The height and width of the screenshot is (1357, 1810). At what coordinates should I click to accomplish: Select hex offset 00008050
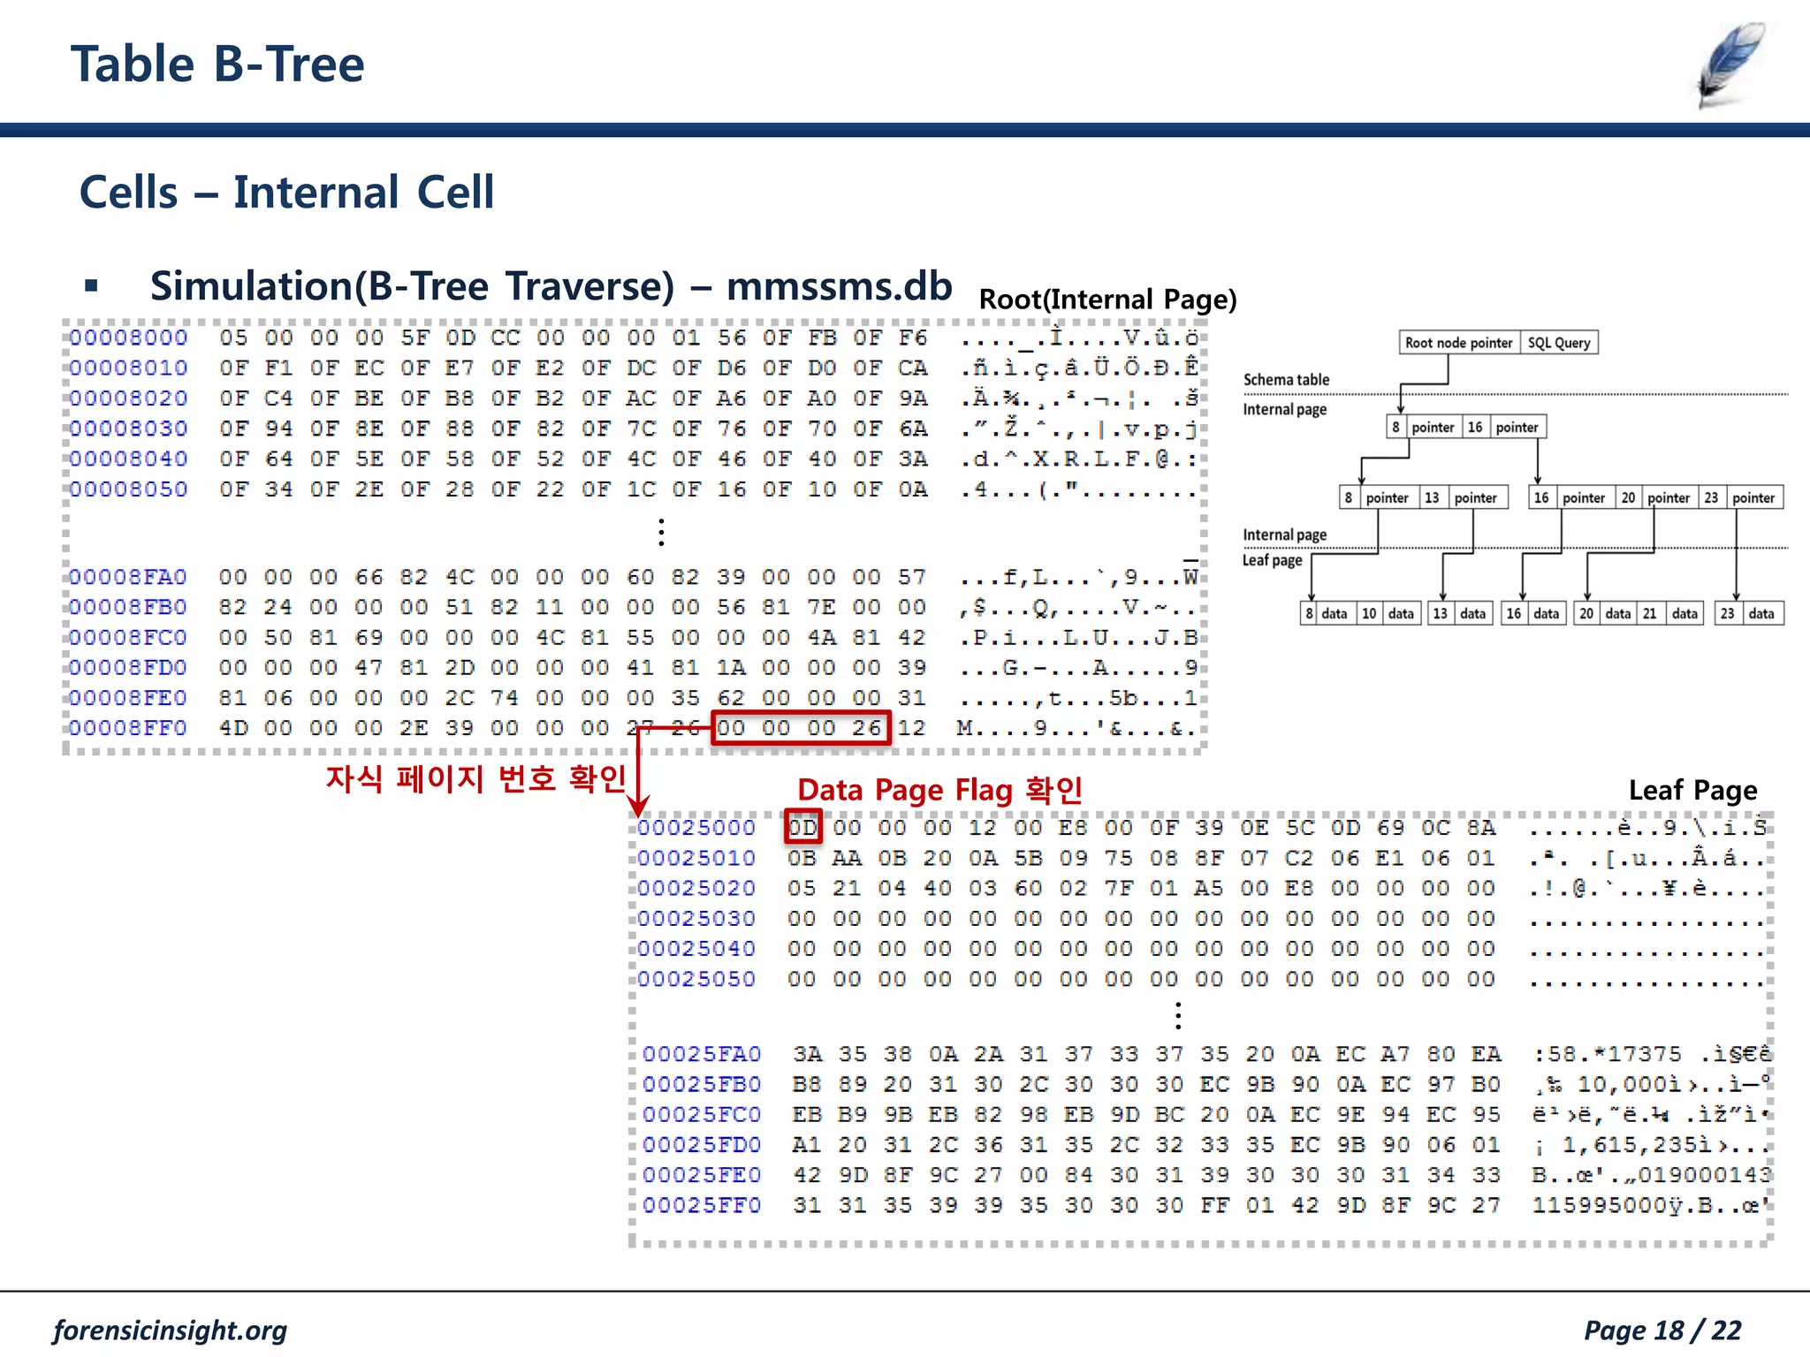128,489
